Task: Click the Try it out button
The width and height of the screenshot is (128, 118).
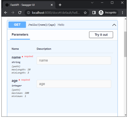Action: pos(101,35)
